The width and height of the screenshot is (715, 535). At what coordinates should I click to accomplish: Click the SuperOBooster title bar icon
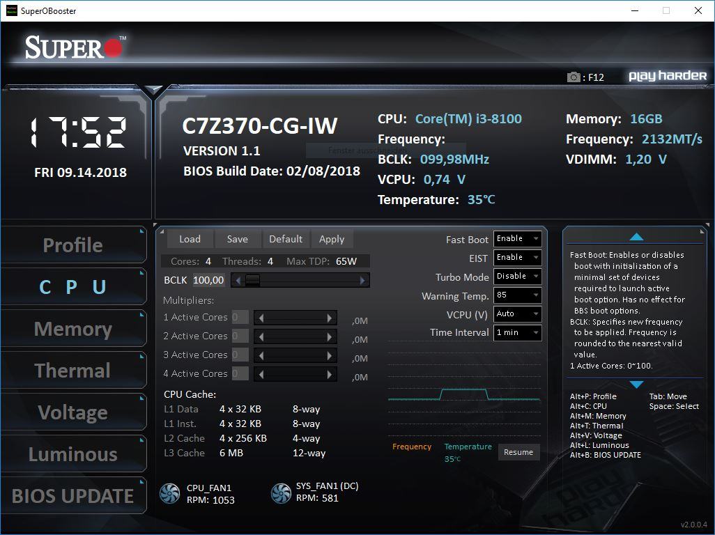coord(11,10)
